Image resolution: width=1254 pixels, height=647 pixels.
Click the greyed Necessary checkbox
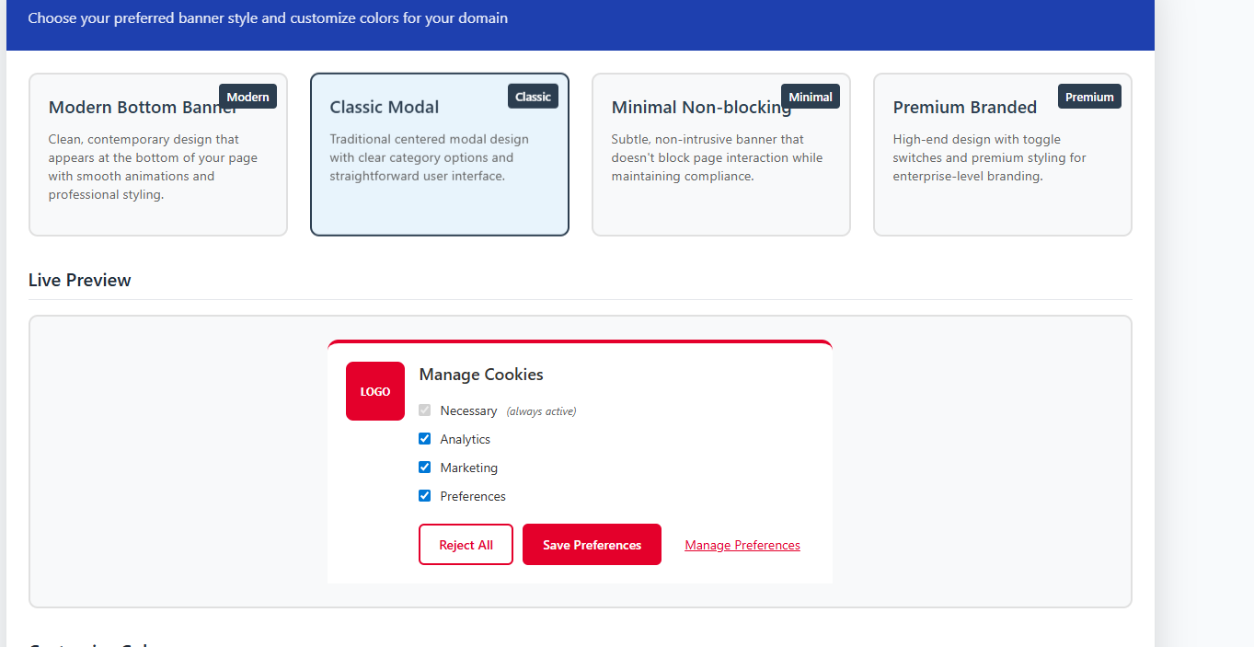(x=424, y=410)
